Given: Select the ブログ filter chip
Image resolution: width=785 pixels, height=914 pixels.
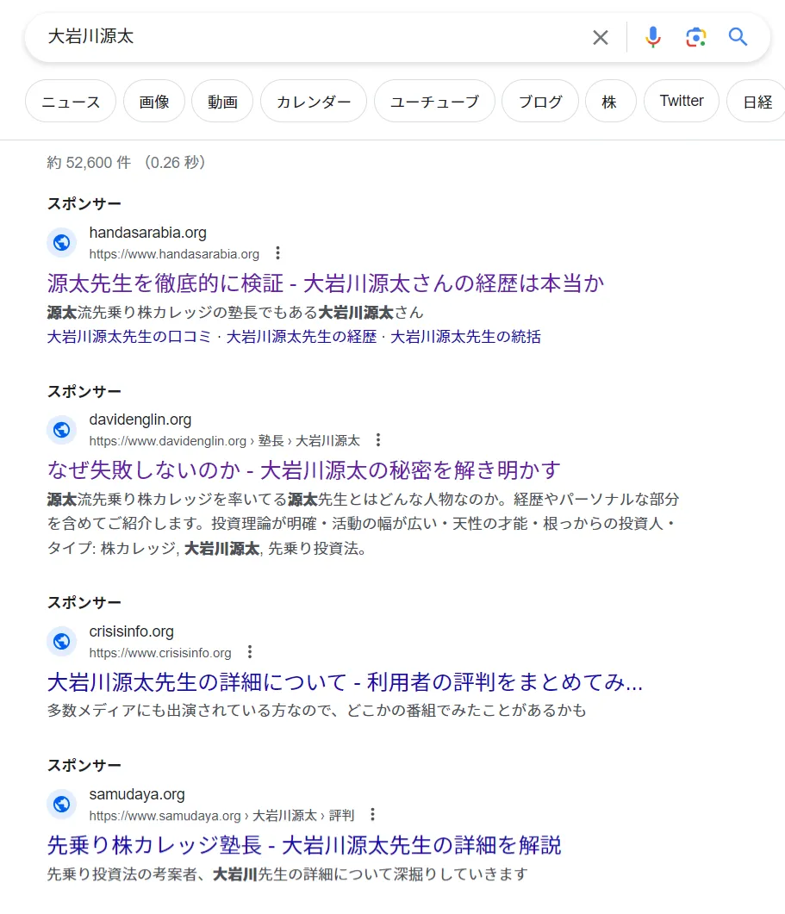Looking at the screenshot, I should pyautogui.click(x=540, y=102).
